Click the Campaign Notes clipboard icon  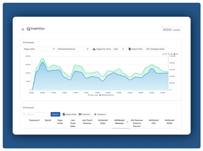(x=147, y=49)
